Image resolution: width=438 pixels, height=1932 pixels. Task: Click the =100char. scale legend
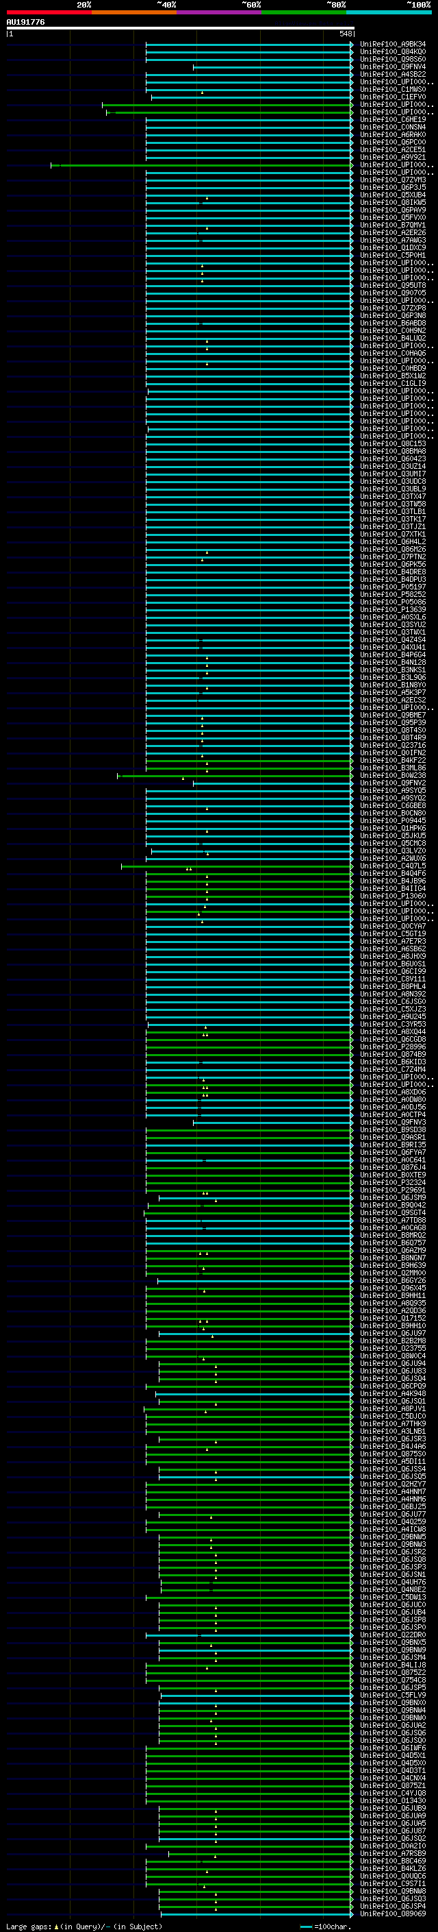pos(326,1926)
